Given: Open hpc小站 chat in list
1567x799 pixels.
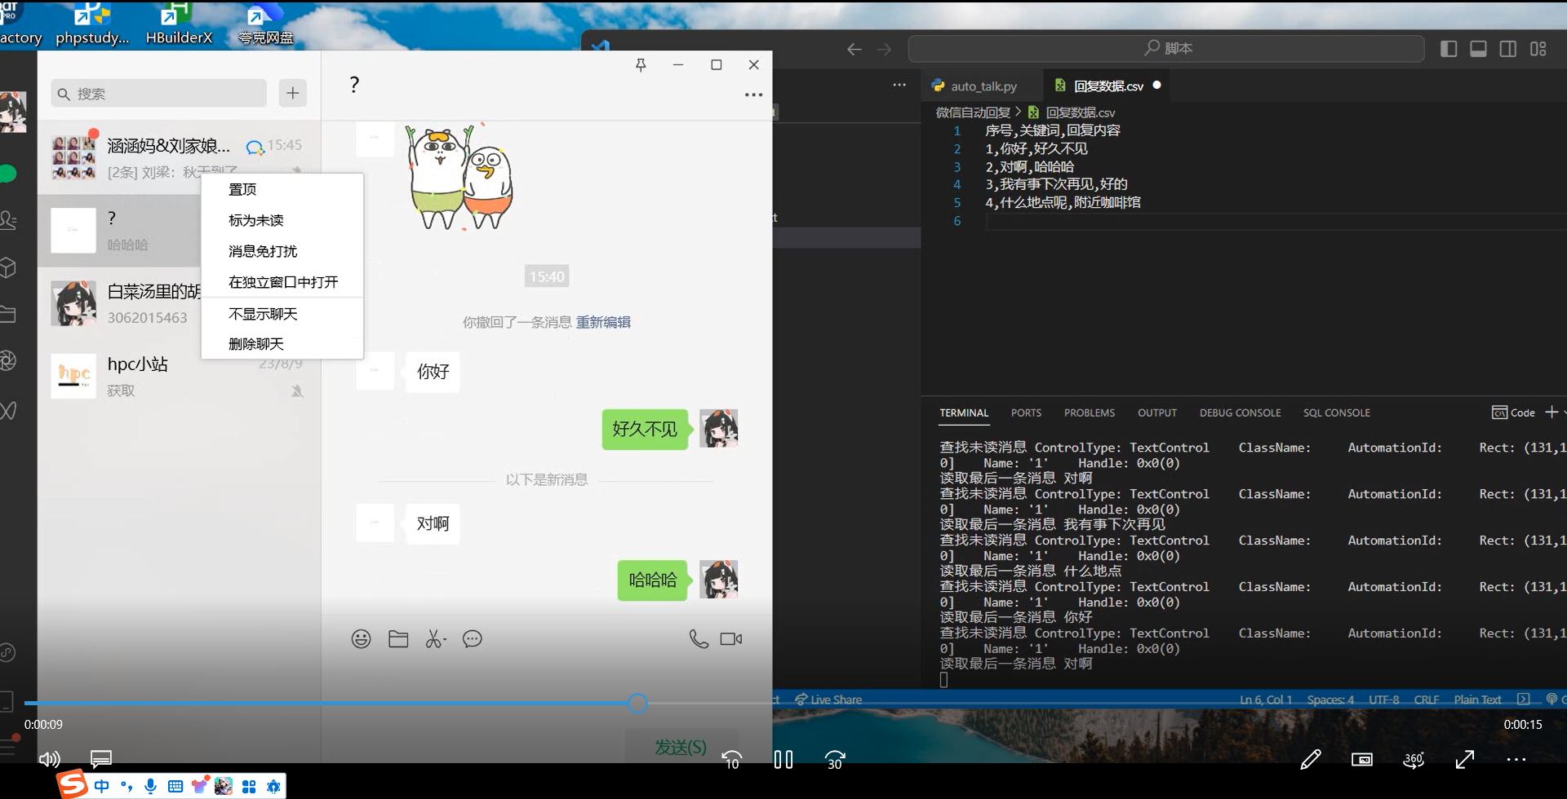Looking at the screenshot, I should 179,376.
